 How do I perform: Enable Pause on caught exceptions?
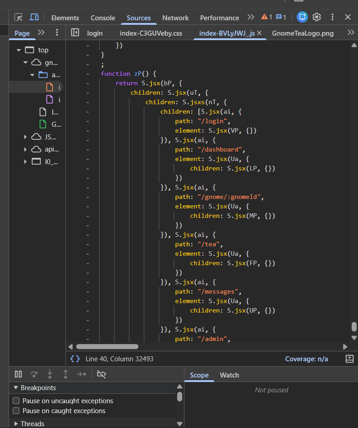(16, 411)
